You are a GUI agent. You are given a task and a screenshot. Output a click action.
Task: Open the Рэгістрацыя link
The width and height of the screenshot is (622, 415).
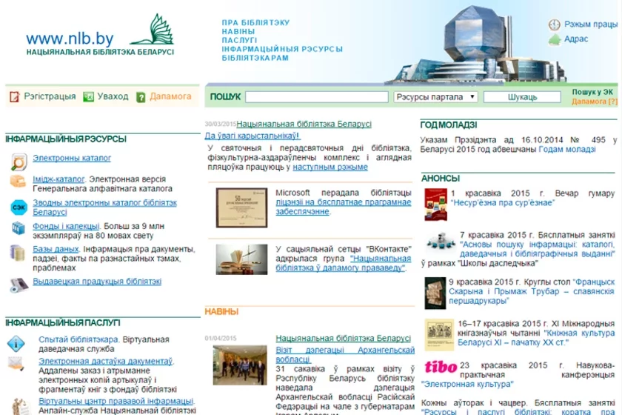[x=49, y=96]
